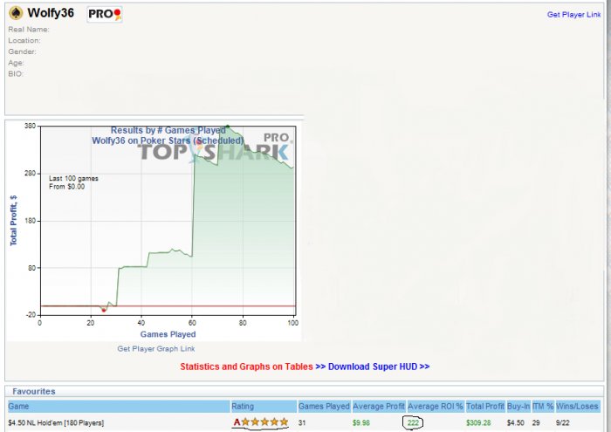Image resolution: width=611 pixels, height=432 pixels.
Task: Click the Poker Stars spade icon beside Wolfy36
Action: [x=16, y=13]
